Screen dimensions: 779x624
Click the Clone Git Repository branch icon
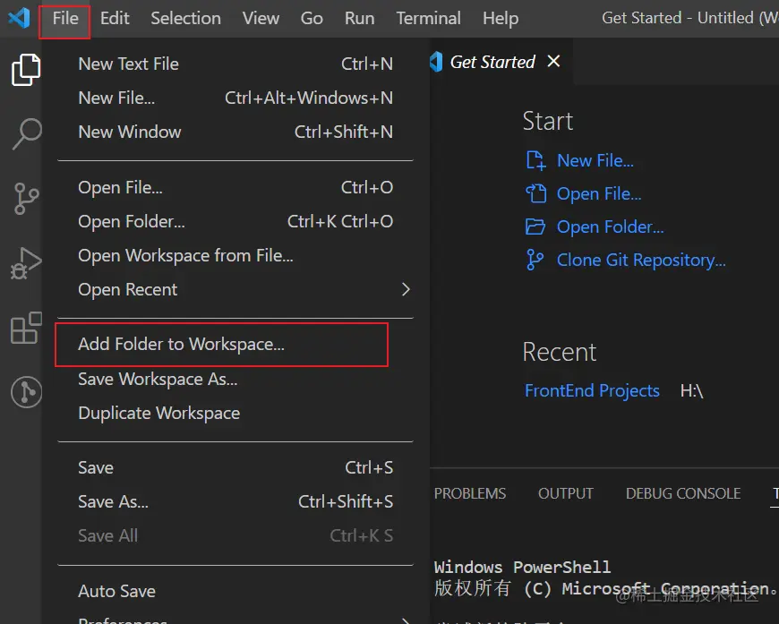coord(535,260)
